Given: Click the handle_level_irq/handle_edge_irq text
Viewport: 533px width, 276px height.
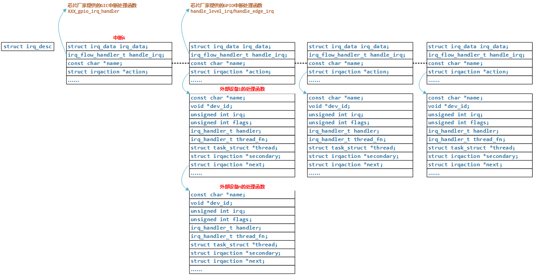Looking at the screenshot, I should 232,11.
